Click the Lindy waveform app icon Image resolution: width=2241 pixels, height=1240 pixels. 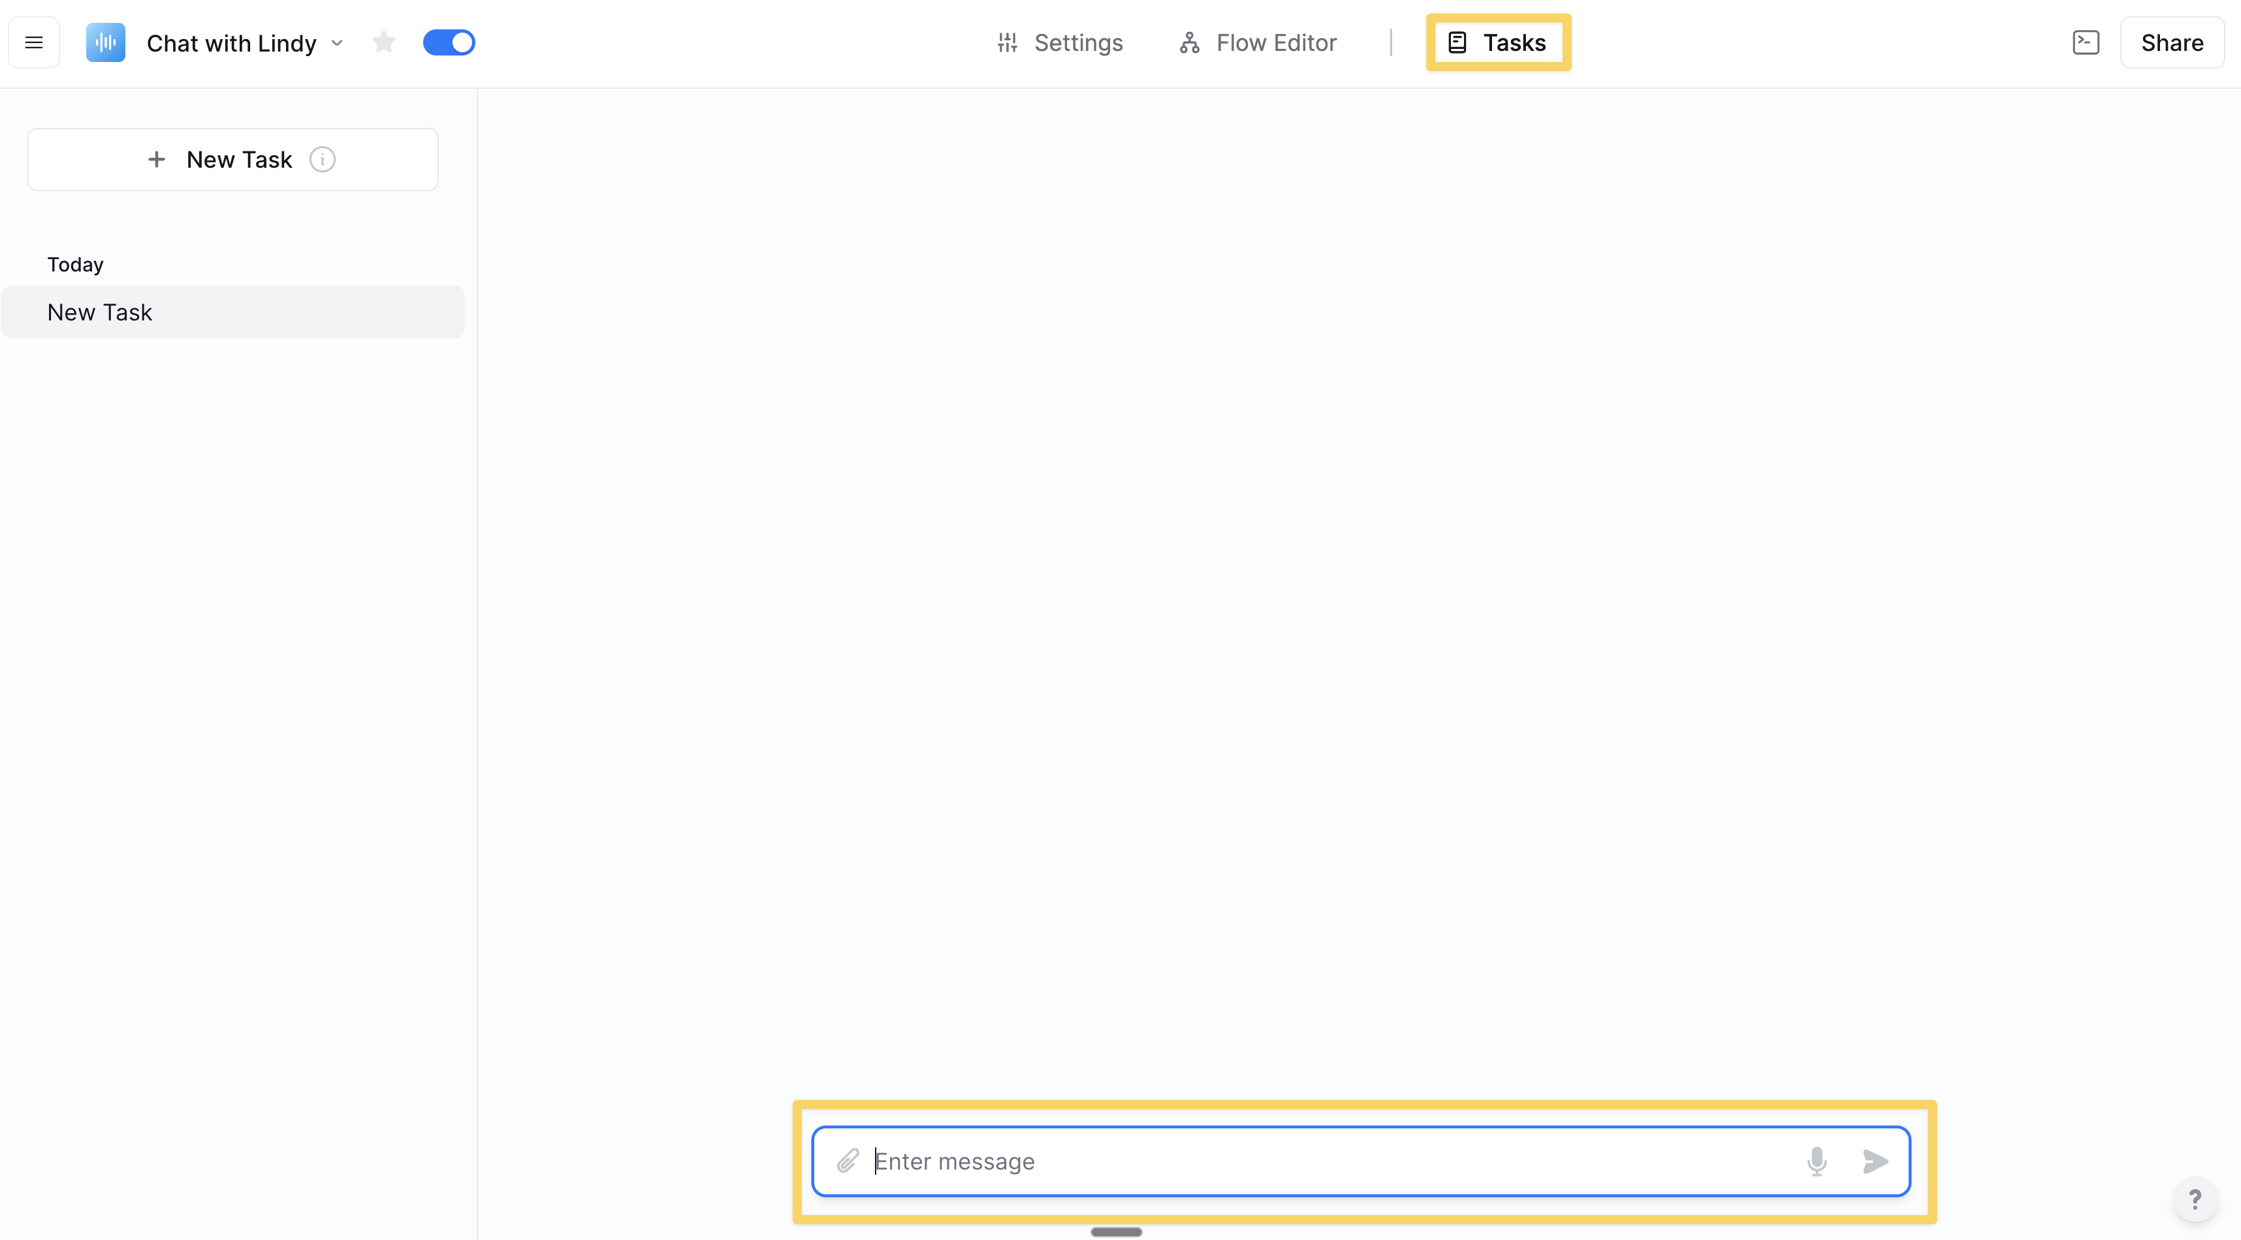(x=105, y=42)
